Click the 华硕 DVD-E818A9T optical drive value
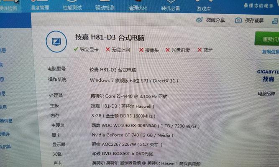 [x=123, y=154]
